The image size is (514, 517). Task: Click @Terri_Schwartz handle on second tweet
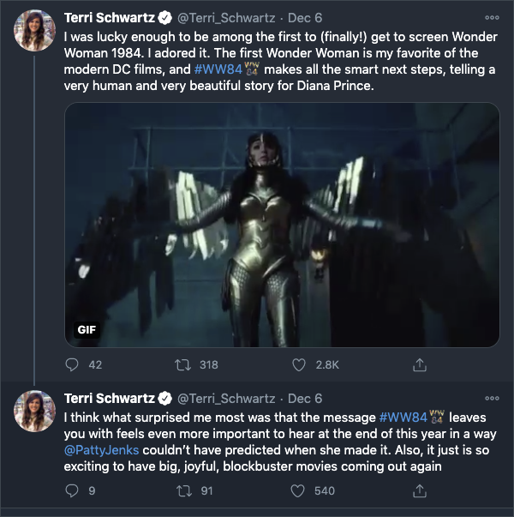coord(226,399)
